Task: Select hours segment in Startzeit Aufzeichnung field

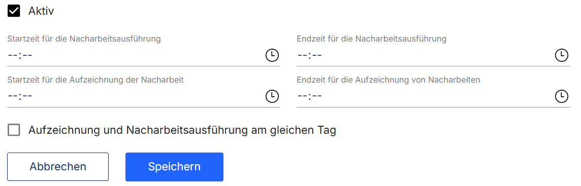Action: (13, 96)
